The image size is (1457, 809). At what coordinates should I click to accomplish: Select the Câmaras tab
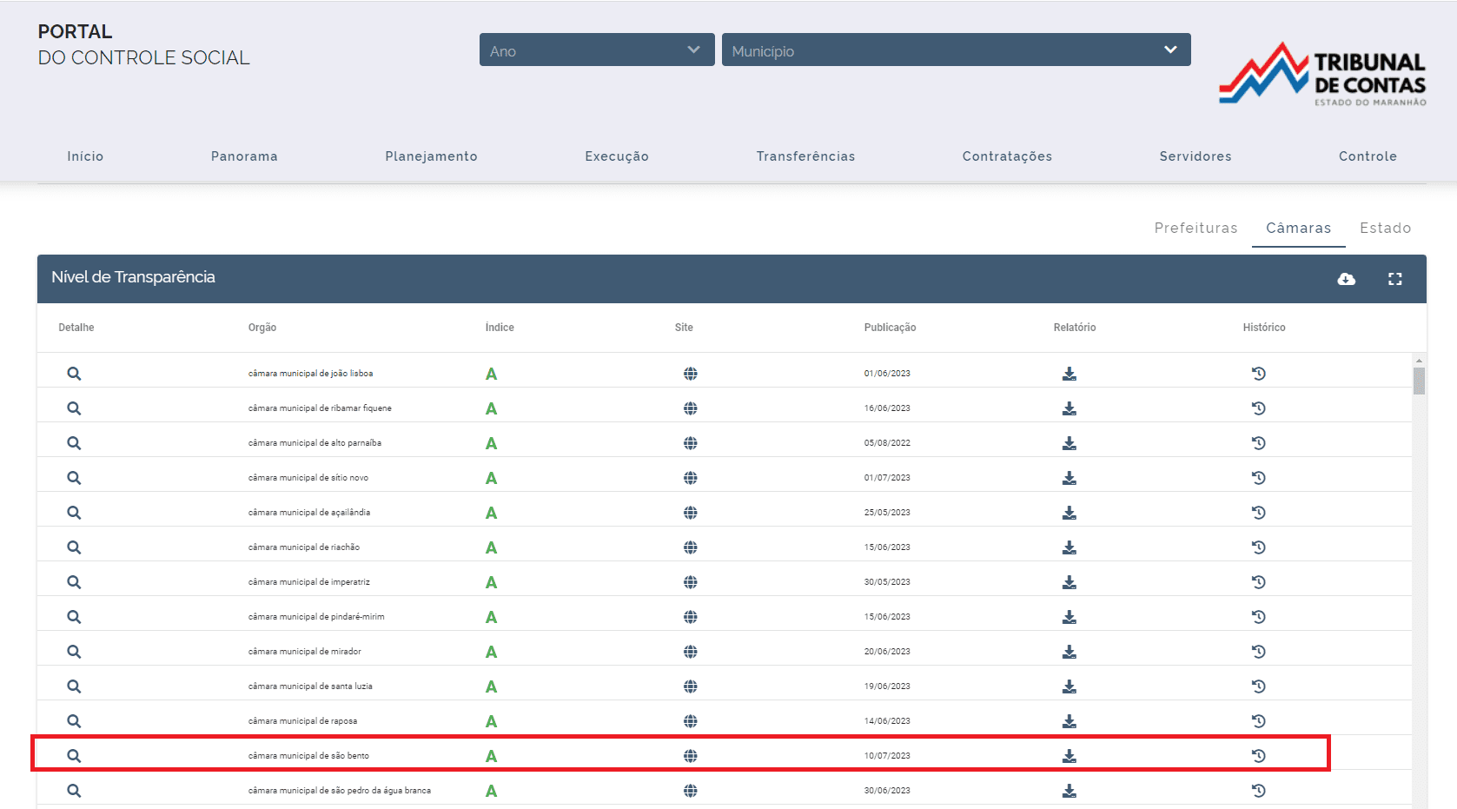(x=1298, y=228)
